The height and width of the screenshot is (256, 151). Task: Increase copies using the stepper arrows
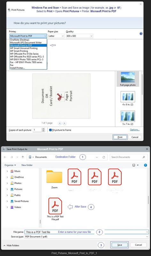(x=43, y=129)
